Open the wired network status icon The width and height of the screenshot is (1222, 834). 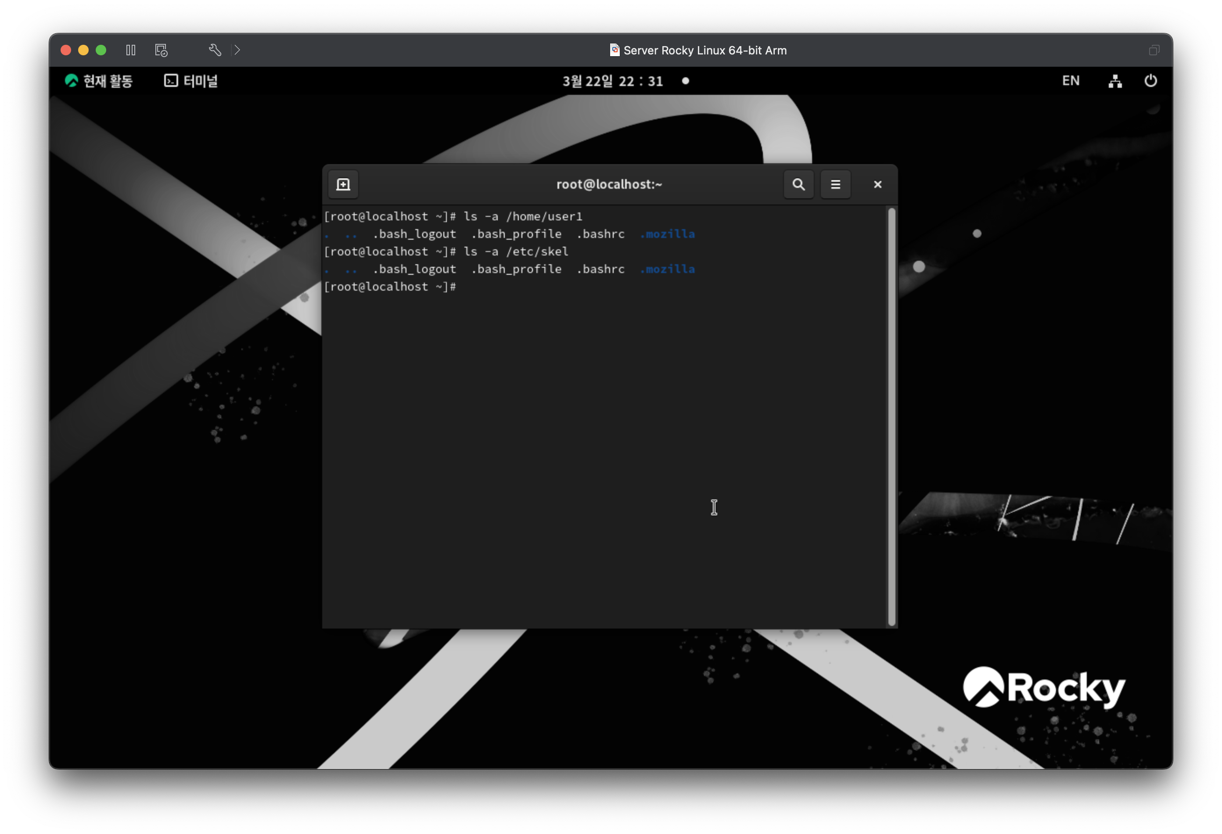click(x=1115, y=81)
